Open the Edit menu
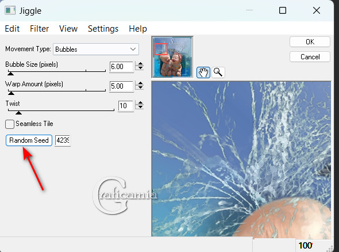The height and width of the screenshot is (252, 339). (12, 29)
